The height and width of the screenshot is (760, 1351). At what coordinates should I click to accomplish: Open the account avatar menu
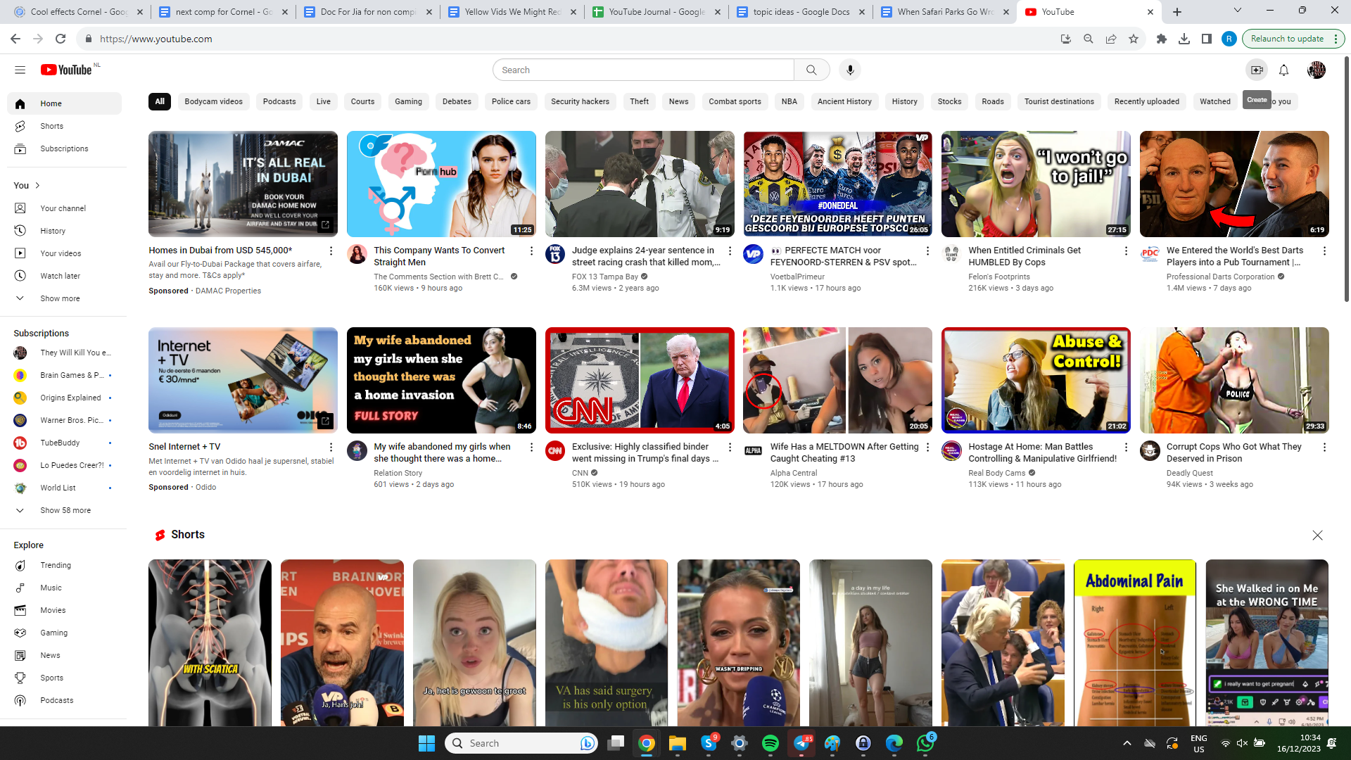(1317, 70)
